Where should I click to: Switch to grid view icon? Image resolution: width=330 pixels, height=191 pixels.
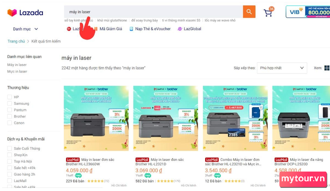[x=327, y=68]
